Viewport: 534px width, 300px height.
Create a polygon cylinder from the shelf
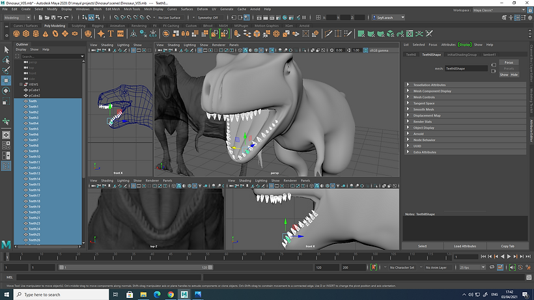[x=36, y=34]
